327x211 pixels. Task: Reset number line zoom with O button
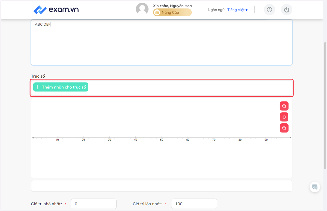coord(284,117)
